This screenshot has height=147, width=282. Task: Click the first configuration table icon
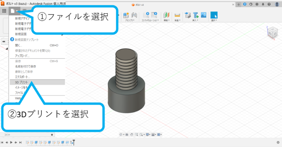point(146,15)
